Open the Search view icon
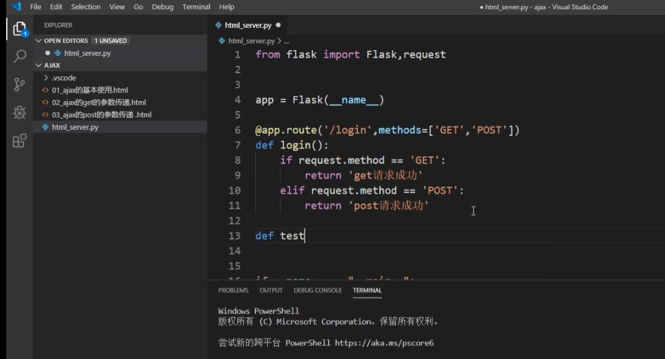 (19, 56)
